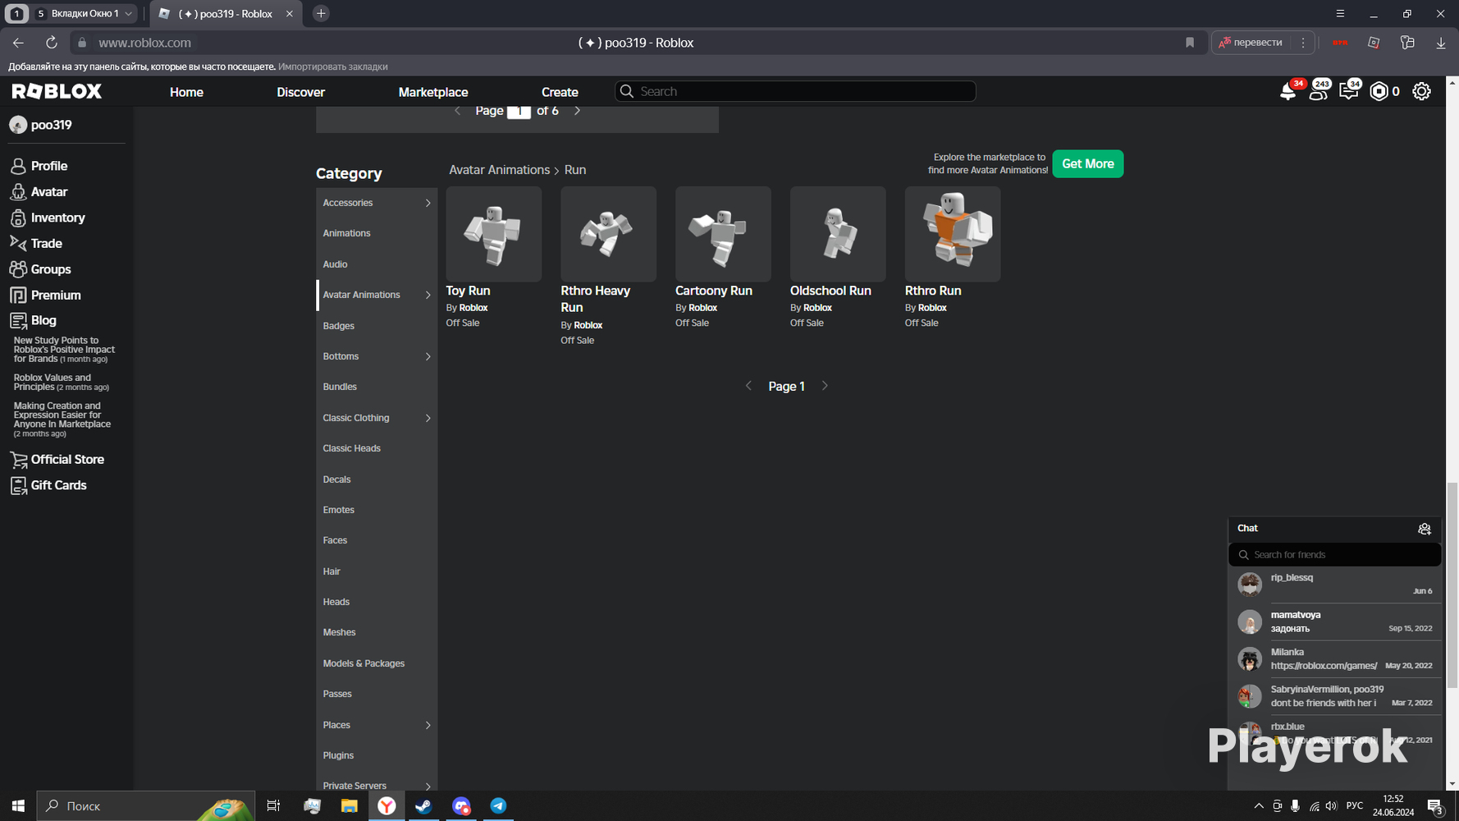Open the friends icon showing 243
This screenshot has height=821, width=1459.
tap(1318, 92)
